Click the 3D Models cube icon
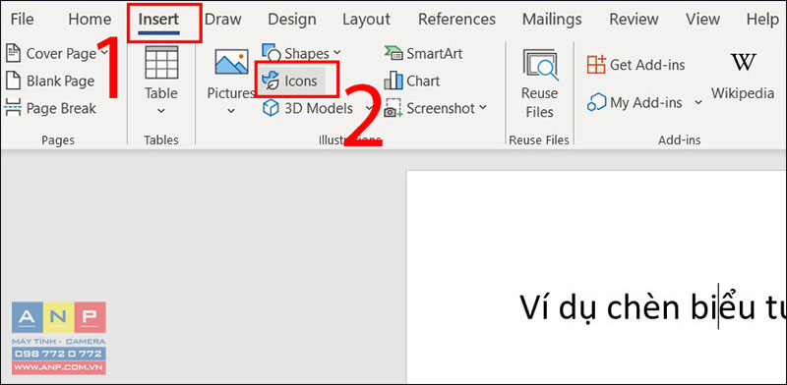Image resolution: width=787 pixels, height=385 pixels. click(272, 108)
